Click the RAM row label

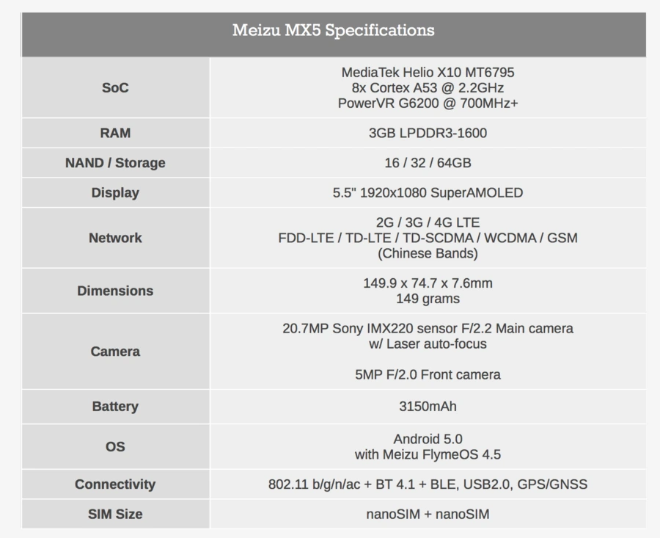click(115, 133)
